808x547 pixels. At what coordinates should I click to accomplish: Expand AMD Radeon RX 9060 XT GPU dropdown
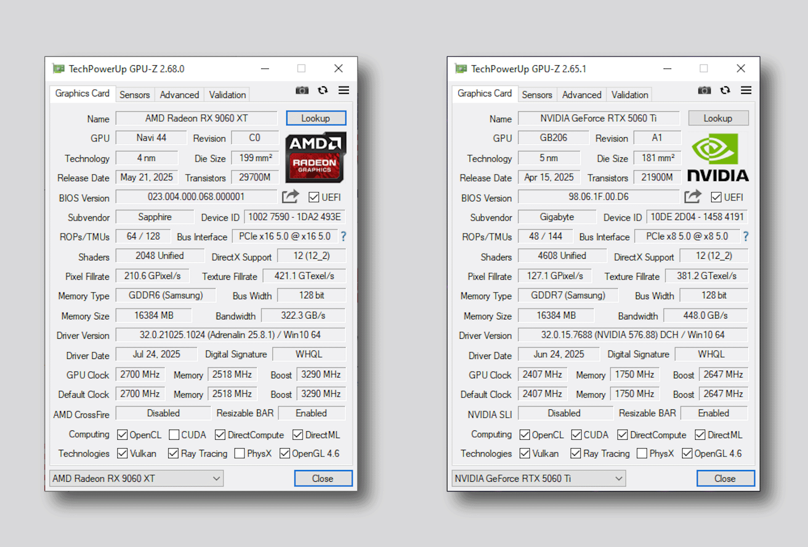point(216,478)
